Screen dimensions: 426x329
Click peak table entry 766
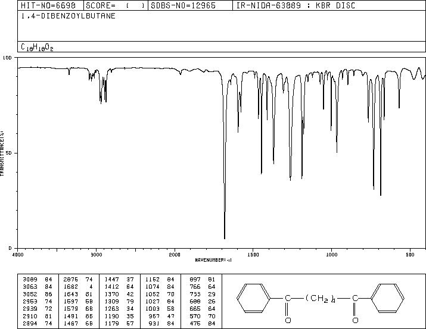[195, 286]
